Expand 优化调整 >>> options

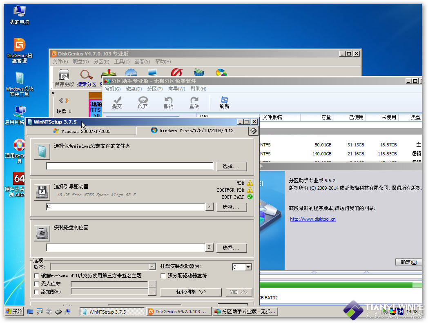191,292
